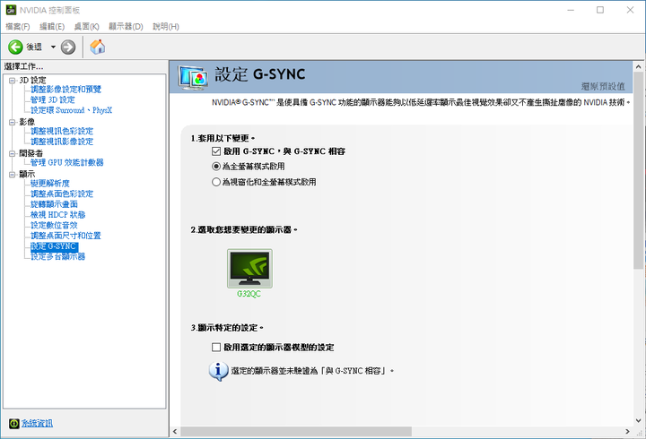This screenshot has width=646, height=439.
Task: Open 調整桌面尺寸和位置 tree item
Action: (65, 236)
